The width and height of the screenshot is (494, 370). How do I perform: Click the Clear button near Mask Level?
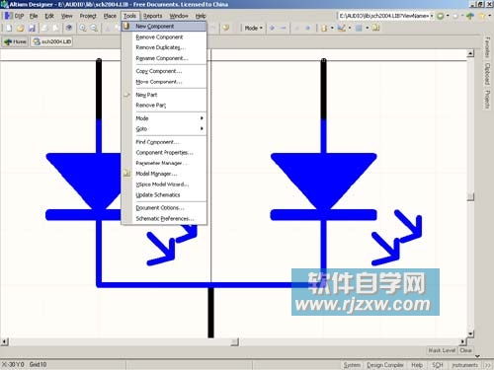click(465, 350)
